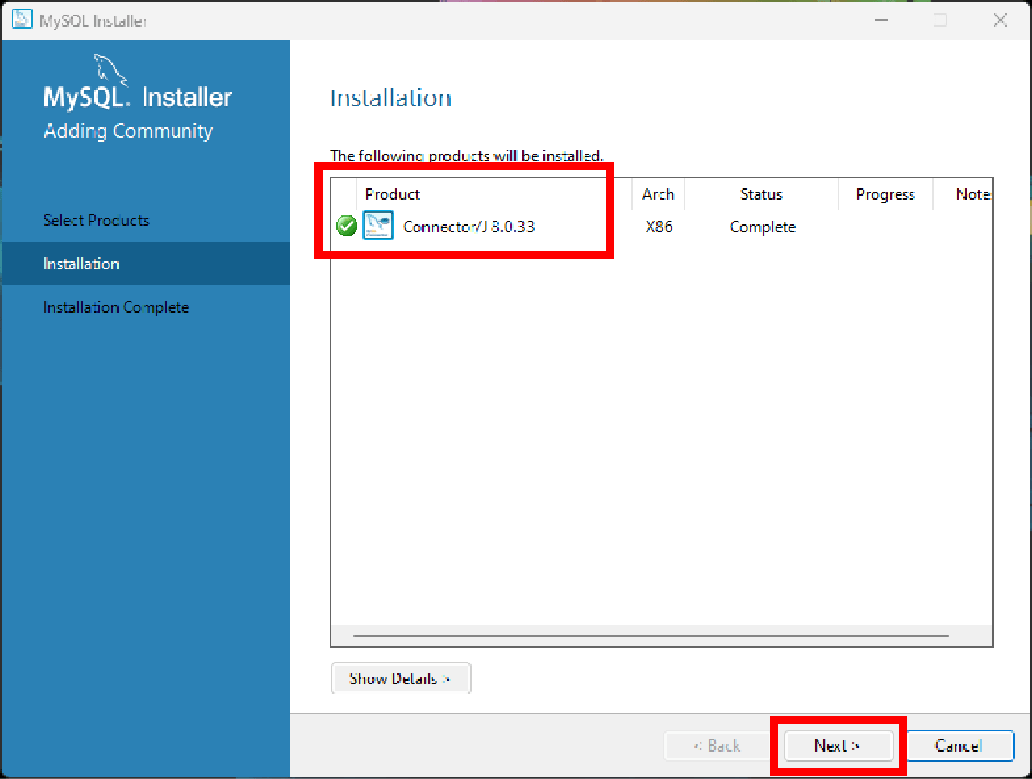Click the Progress column header

tap(885, 194)
